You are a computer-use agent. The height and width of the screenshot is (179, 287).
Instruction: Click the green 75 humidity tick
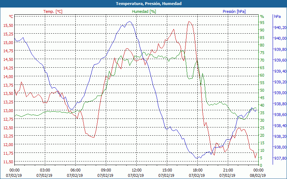(262, 53)
